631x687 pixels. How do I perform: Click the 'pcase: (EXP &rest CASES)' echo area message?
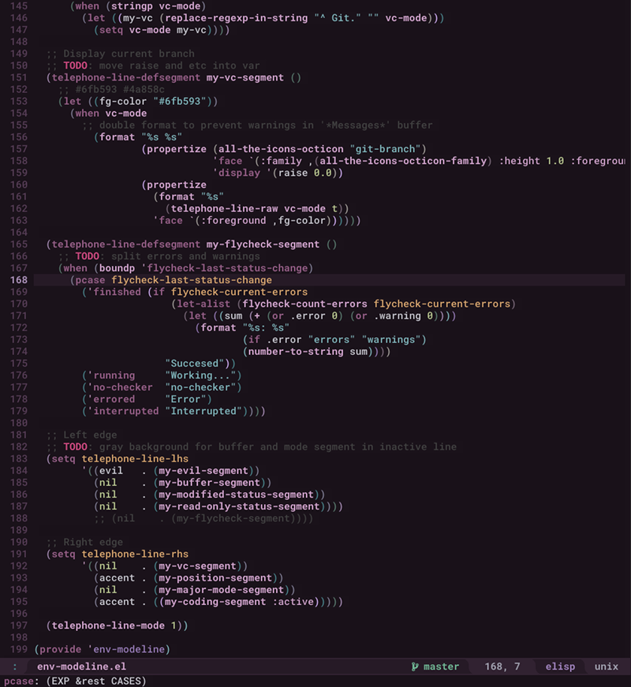(x=75, y=681)
